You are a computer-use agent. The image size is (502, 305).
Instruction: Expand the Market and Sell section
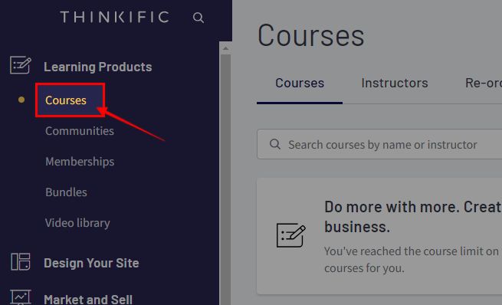point(88,299)
